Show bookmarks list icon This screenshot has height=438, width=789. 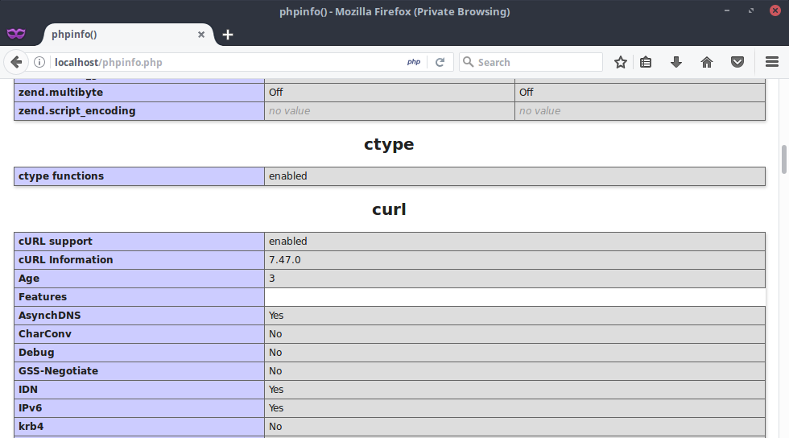click(x=646, y=62)
